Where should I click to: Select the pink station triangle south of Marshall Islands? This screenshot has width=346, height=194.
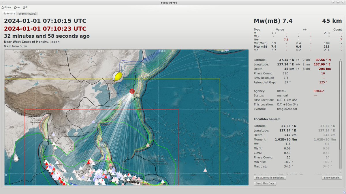pyautogui.click(x=205, y=170)
